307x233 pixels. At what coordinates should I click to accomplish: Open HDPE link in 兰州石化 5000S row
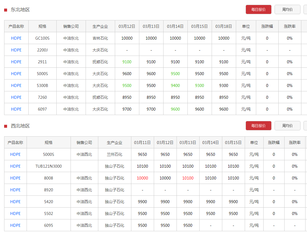point(15,154)
